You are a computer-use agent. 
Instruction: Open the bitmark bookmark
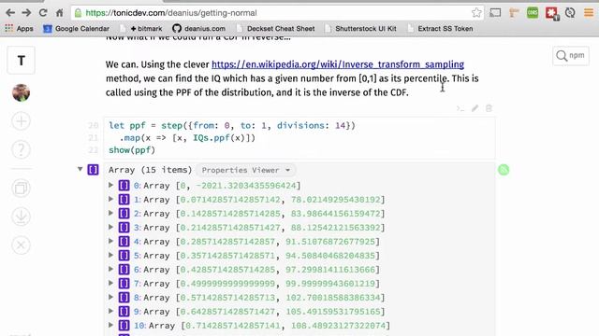tap(142, 29)
